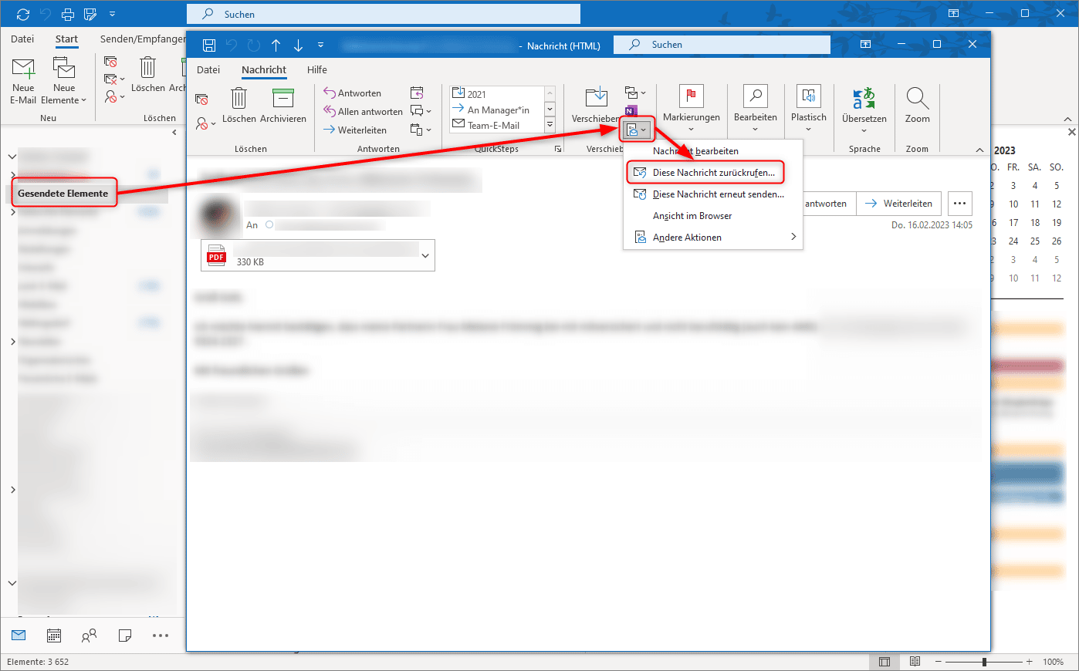1079x671 pixels.
Task: Select the People icon in the navigation bar
Action: 89,635
